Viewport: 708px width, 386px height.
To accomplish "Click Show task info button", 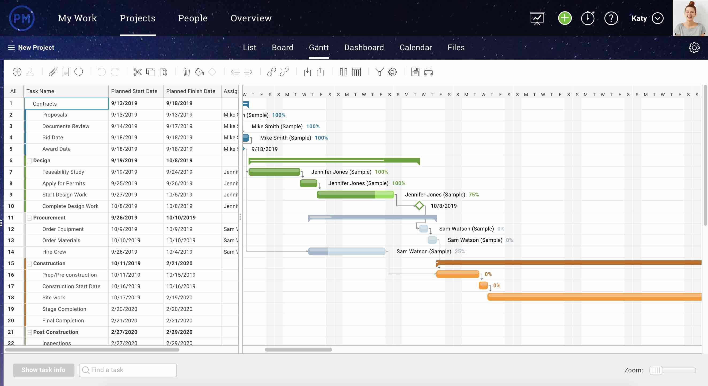I will click(43, 370).
